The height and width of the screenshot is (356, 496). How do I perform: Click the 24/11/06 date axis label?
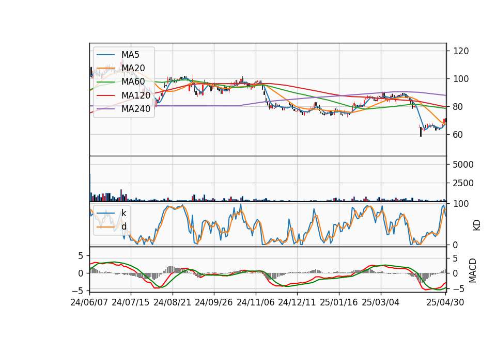tap(256, 303)
